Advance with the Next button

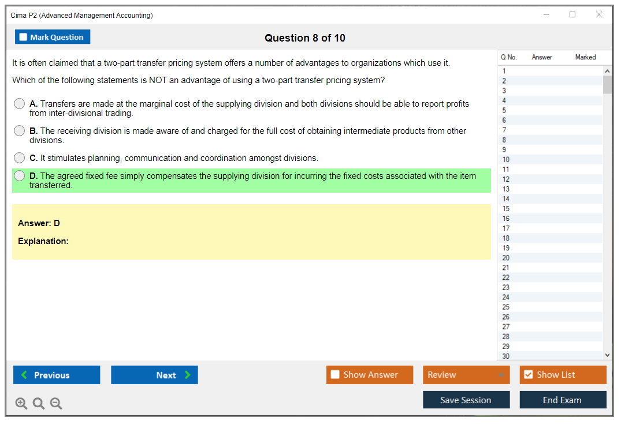tap(154, 375)
